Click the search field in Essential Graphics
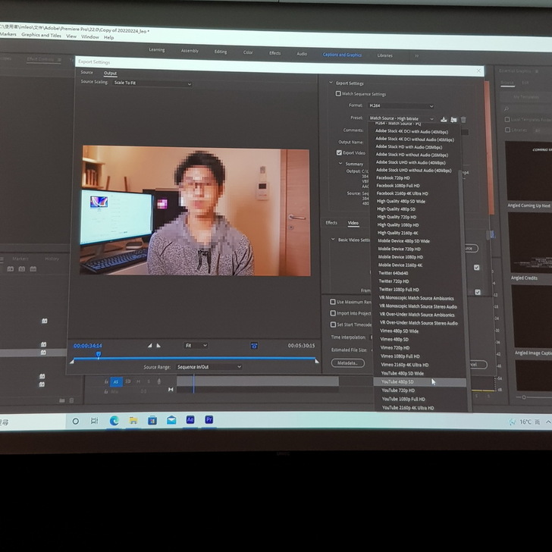 pyautogui.click(x=527, y=108)
